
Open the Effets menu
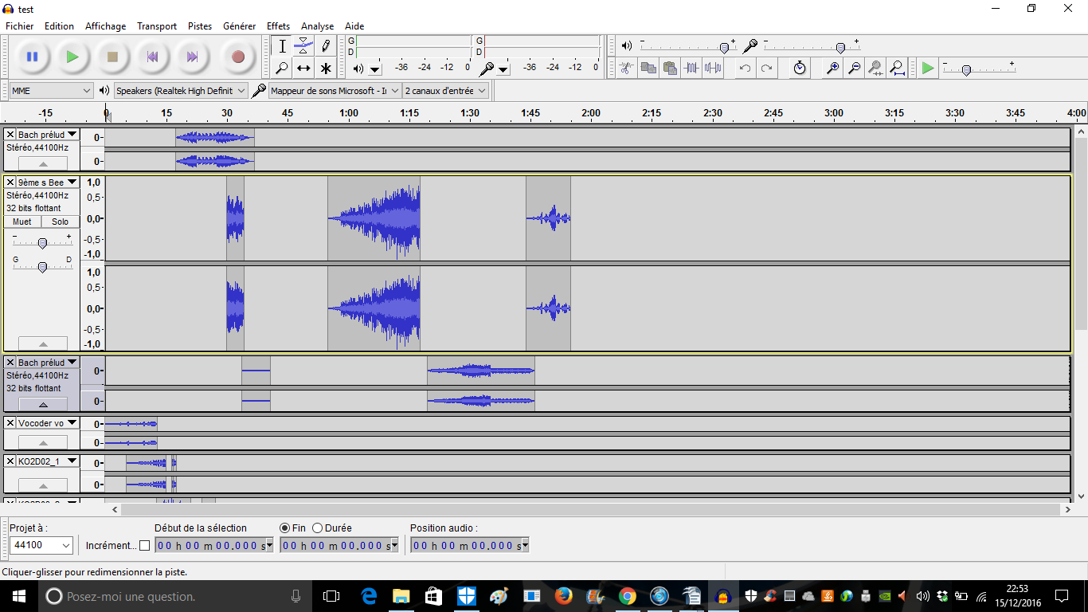pos(278,26)
